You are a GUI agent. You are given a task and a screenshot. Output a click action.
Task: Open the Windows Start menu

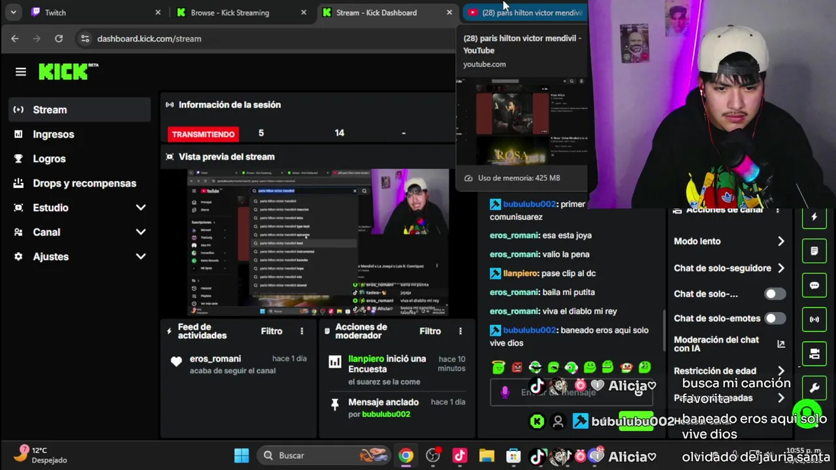242,456
